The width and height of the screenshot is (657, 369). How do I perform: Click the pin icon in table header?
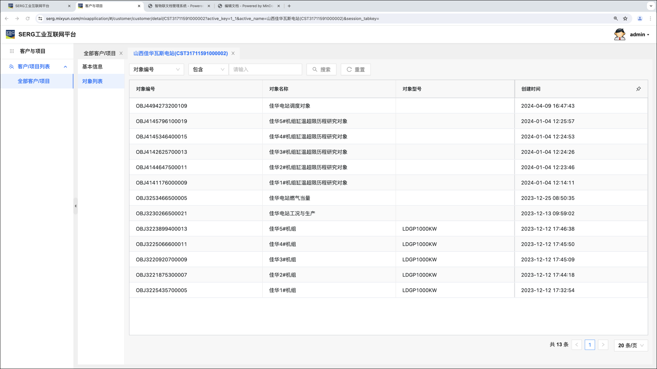(639, 89)
